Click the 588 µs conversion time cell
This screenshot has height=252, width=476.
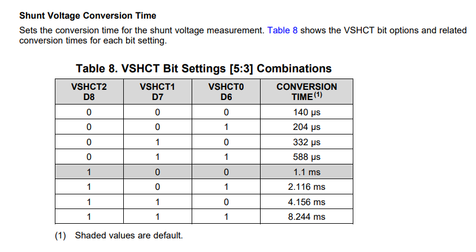[x=306, y=157]
